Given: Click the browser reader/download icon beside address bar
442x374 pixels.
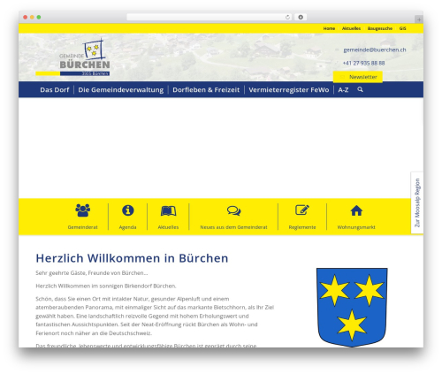Looking at the screenshot, I should pyautogui.click(x=301, y=18).
